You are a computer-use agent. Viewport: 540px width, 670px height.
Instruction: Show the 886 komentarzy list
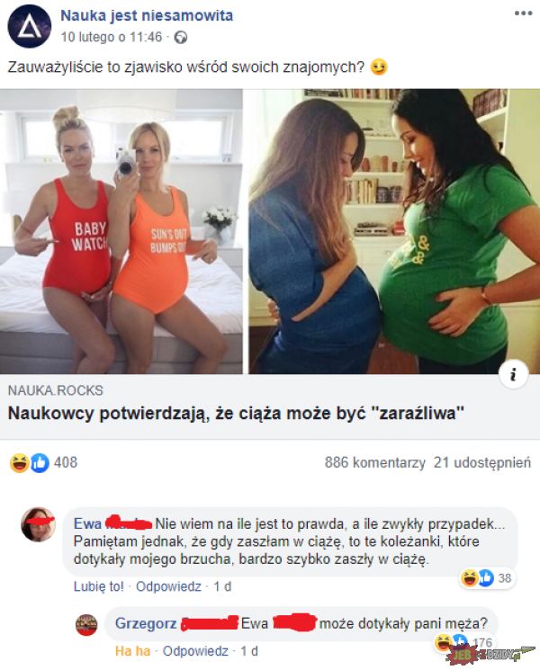(x=374, y=462)
